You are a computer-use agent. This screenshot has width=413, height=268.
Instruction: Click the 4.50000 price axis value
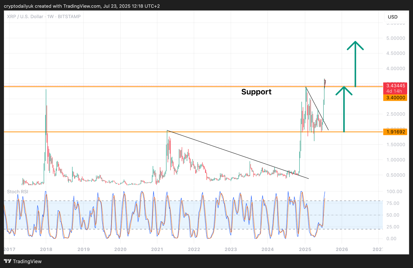click(396, 53)
